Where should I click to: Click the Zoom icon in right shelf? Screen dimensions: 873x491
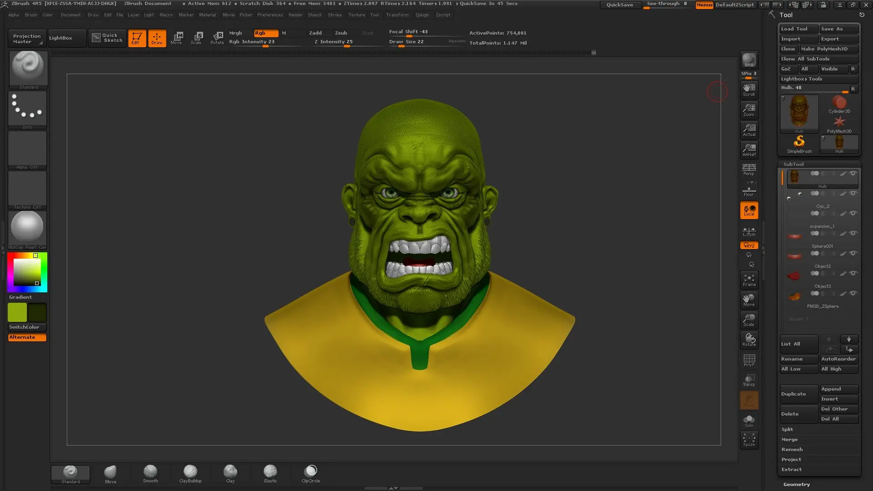pos(749,110)
